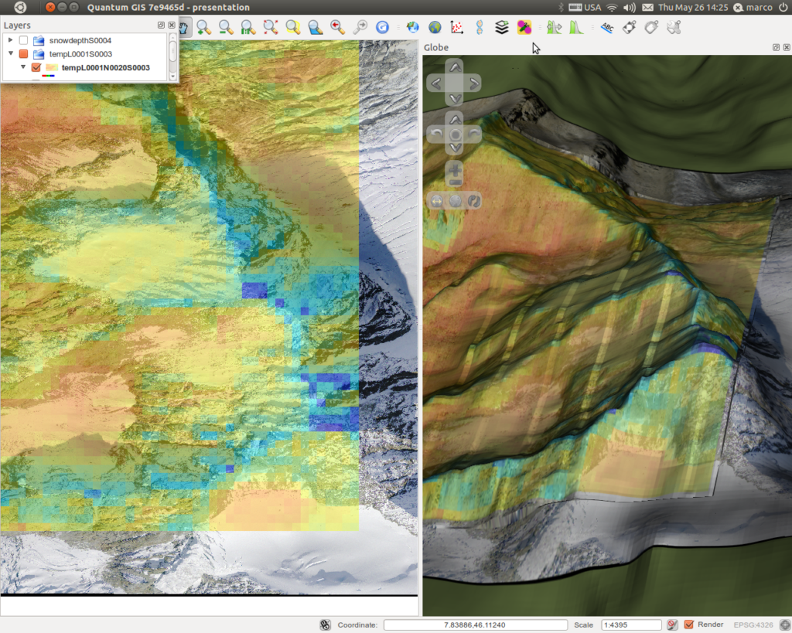
Task: Select the Zoom Out magnifier tool
Action: click(x=226, y=27)
